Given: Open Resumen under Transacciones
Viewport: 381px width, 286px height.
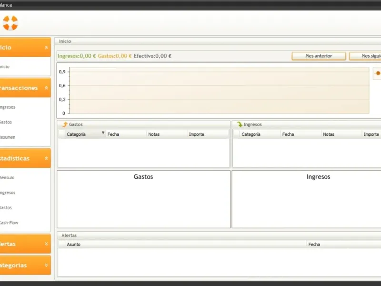Looking at the screenshot, I should [x=8, y=137].
